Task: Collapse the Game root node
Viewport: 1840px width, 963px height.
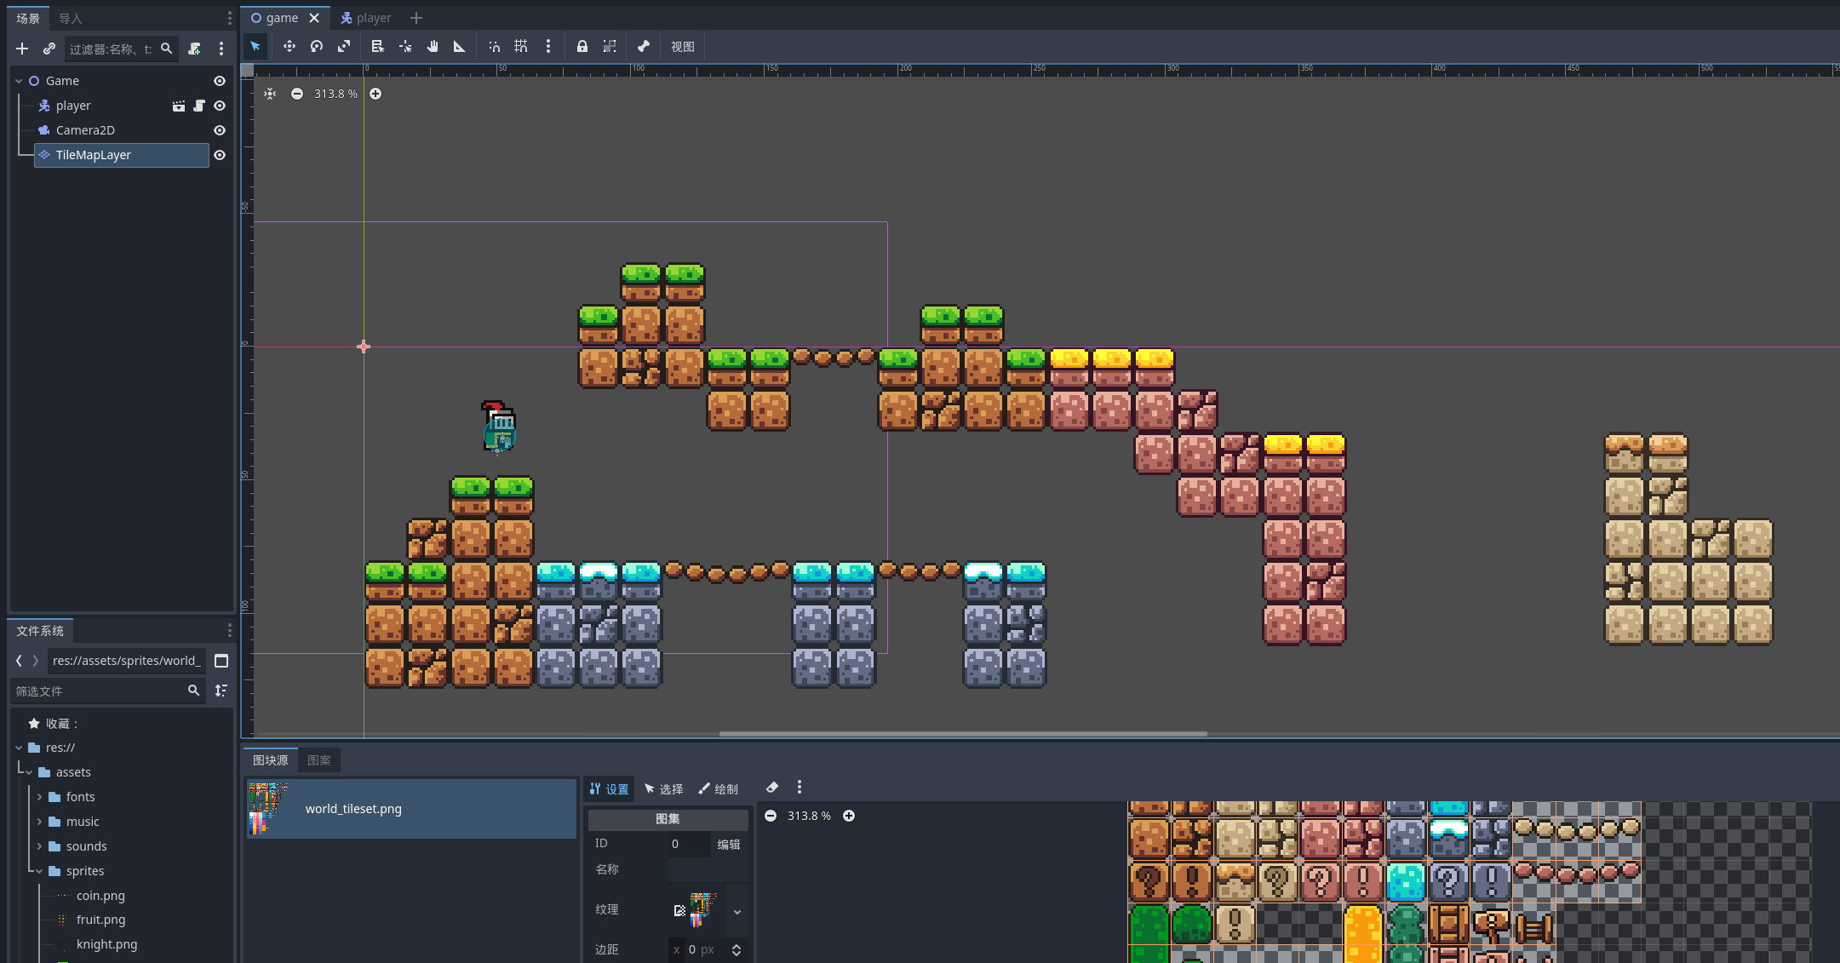Action: pos(19,81)
